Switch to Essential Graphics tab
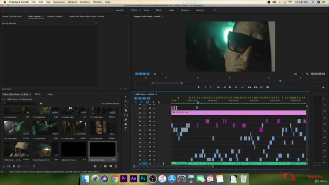 click(x=55, y=16)
